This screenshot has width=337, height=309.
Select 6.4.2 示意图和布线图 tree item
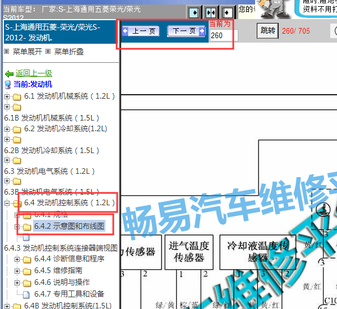pyautogui.click(x=69, y=227)
